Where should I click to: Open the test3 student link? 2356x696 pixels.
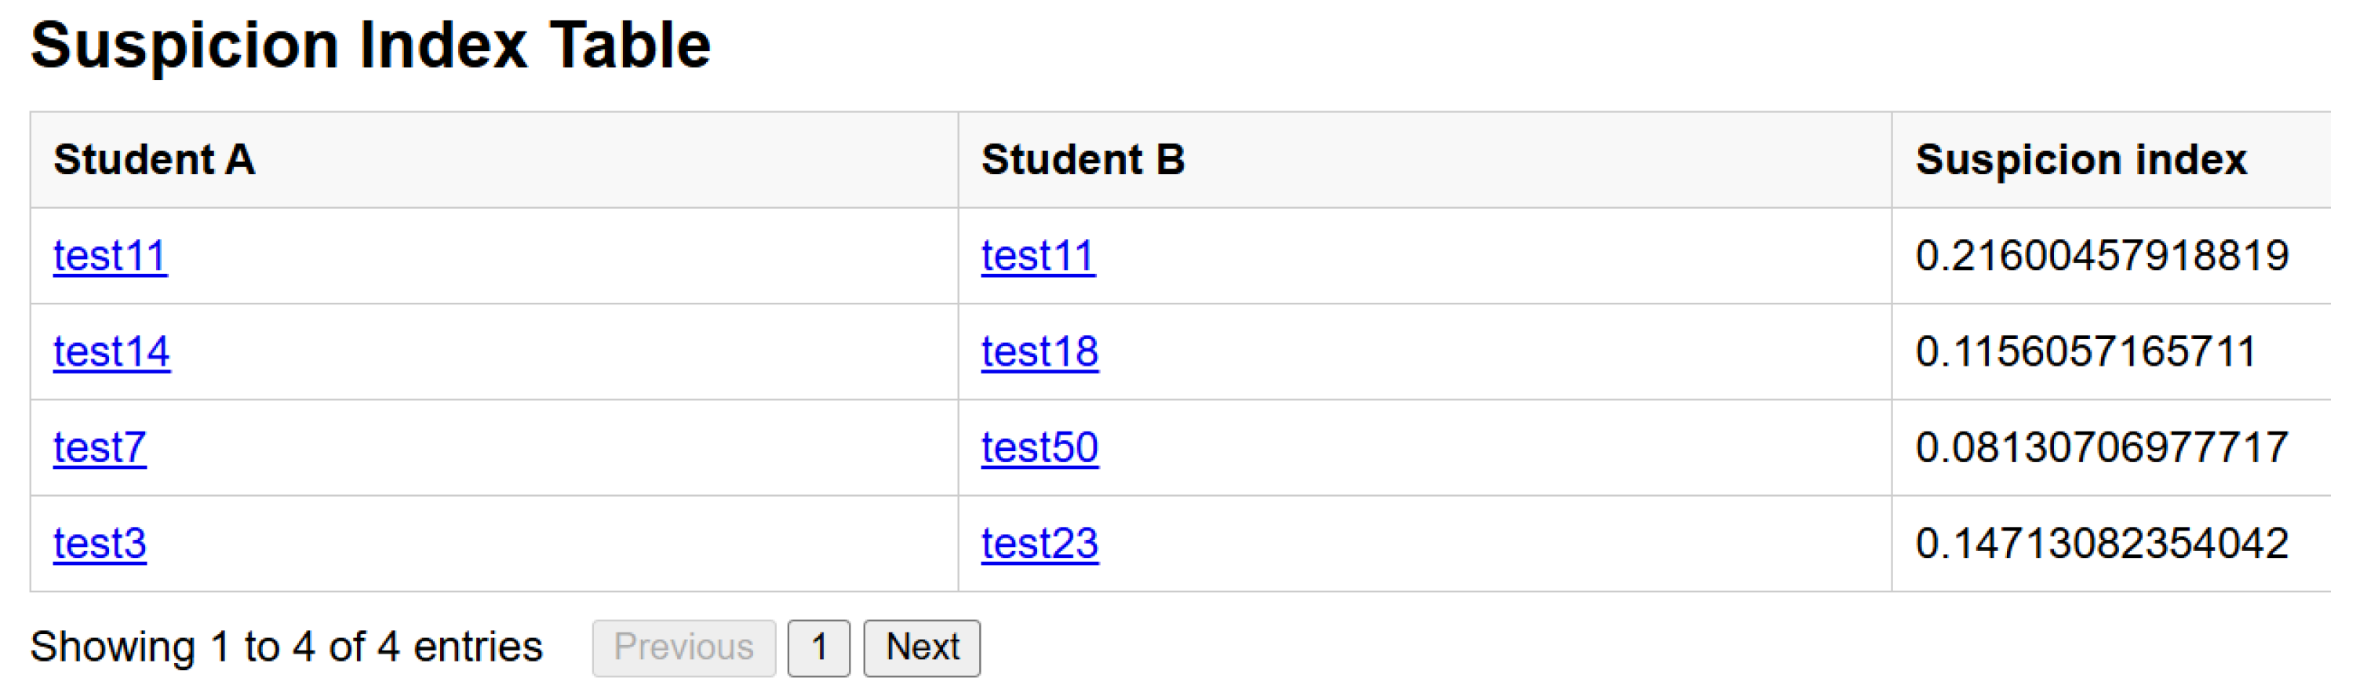[x=100, y=545]
